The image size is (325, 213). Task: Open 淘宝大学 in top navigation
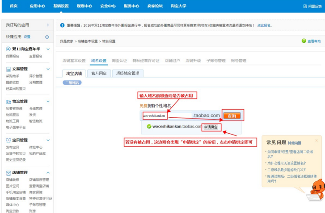tap(178, 6)
